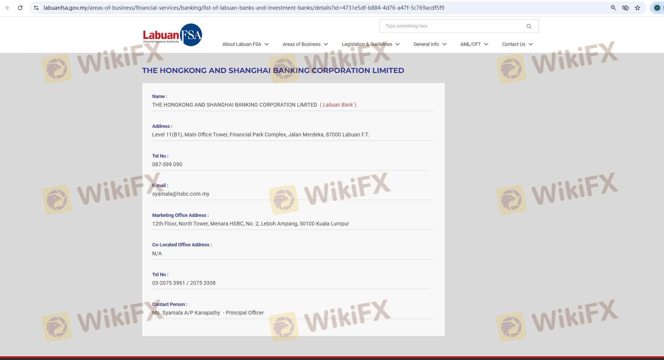The width and height of the screenshot is (664, 360).
Task: Open the Areas of Business menu
Action: [305, 44]
